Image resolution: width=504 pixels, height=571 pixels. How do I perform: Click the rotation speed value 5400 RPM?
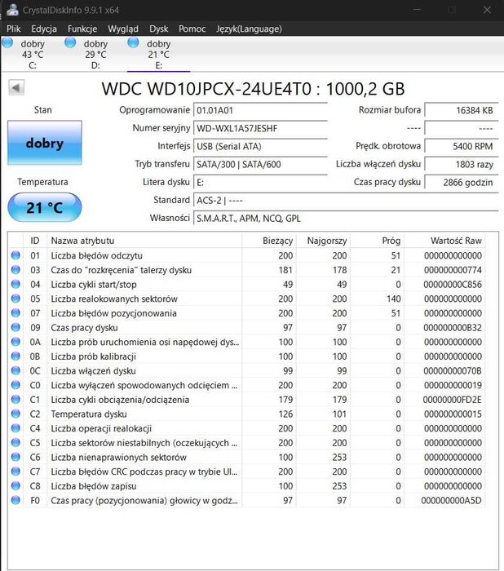pyautogui.click(x=462, y=146)
